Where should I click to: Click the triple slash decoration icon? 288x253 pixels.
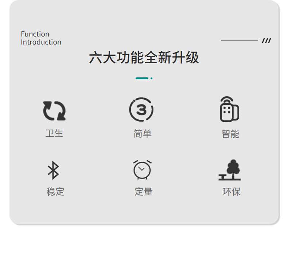[266, 41]
